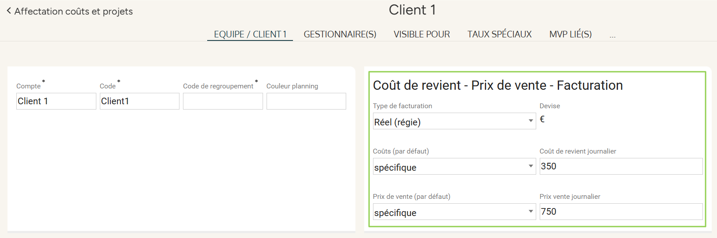Screen dimensions: 717x238
Task: Select the TAUX SPÉCIAUX tab
Action: pyautogui.click(x=499, y=34)
